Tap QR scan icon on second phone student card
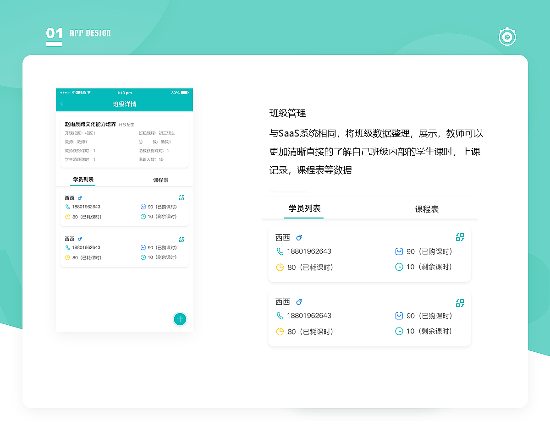 pos(181,239)
